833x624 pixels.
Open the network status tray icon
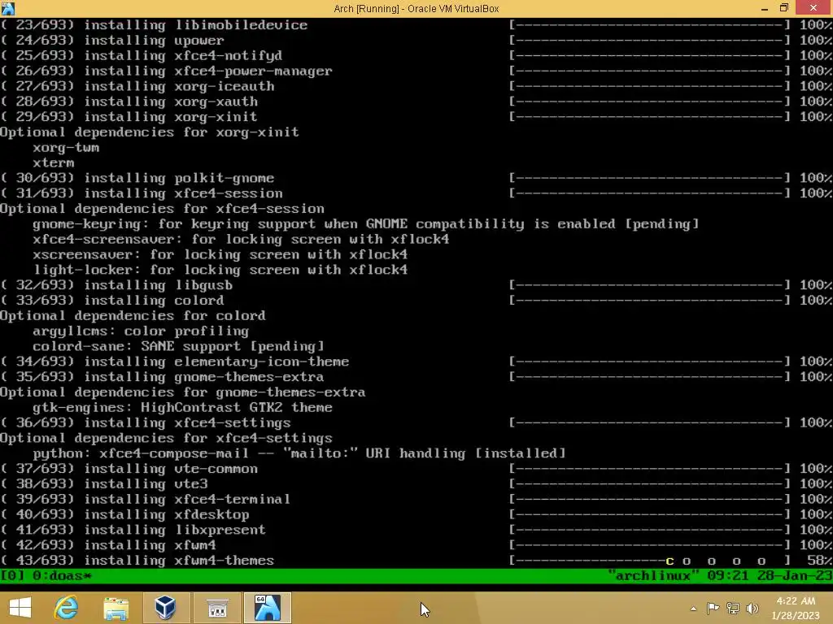tap(733, 608)
